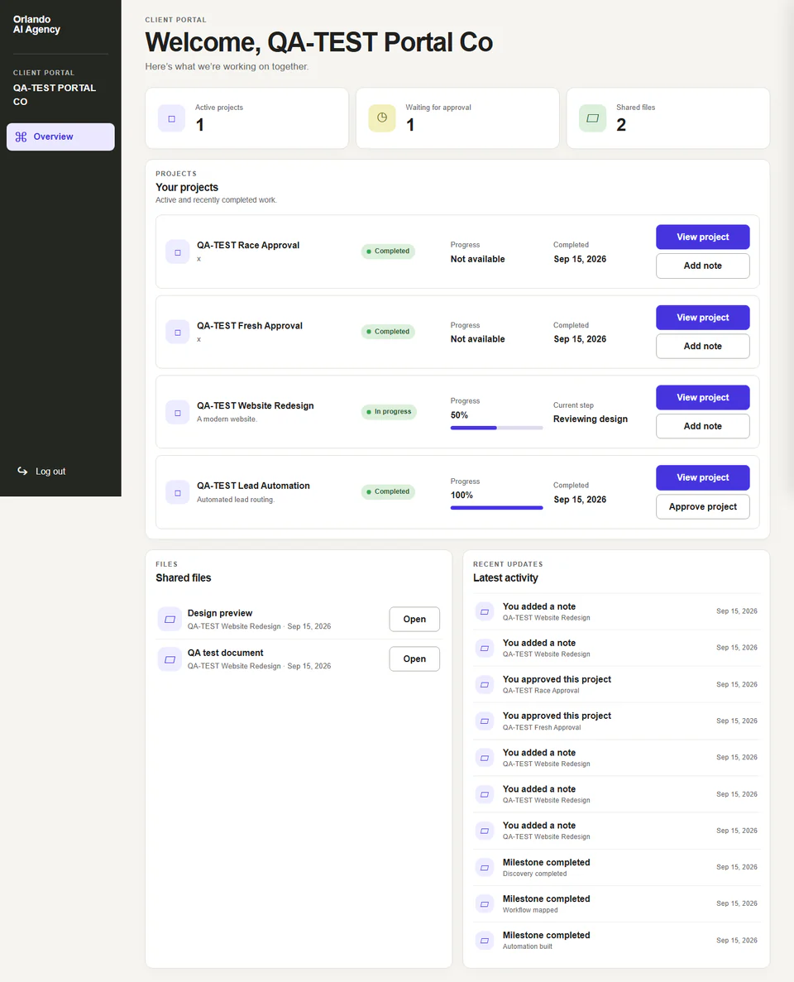This screenshot has width=794, height=982.
Task: Click the QA-TEST Website Redesign project icon
Action: pos(178,412)
